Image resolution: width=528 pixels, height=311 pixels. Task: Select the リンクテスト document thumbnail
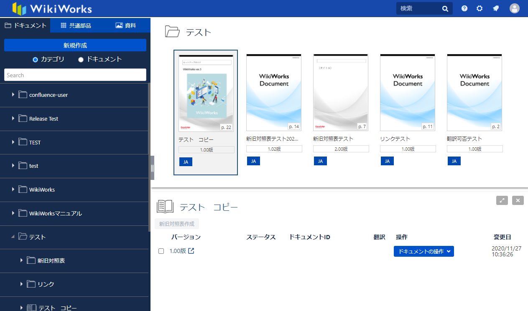coord(408,93)
